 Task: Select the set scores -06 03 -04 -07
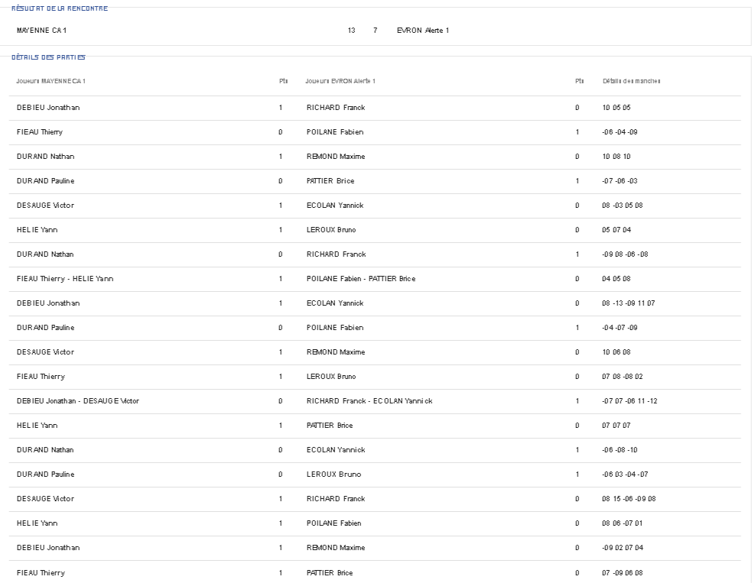pyautogui.click(x=625, y=474)
